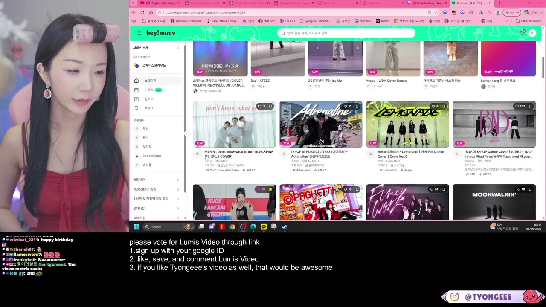546x307 pixels.
Task: Expand 초상권 및 저작권 활용 동의
Action: (156, 199)
